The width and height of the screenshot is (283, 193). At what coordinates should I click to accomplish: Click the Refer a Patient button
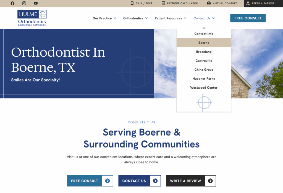tap(263, 3)
